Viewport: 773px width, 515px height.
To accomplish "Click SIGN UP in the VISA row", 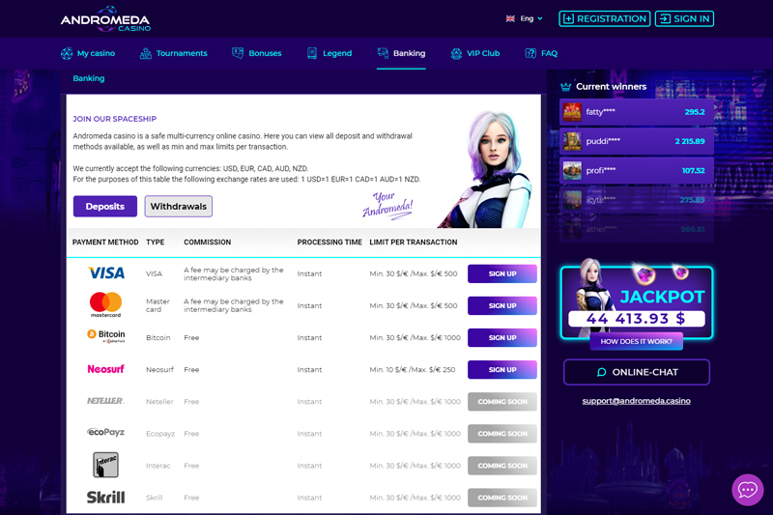I will click(x=502, y=274).
